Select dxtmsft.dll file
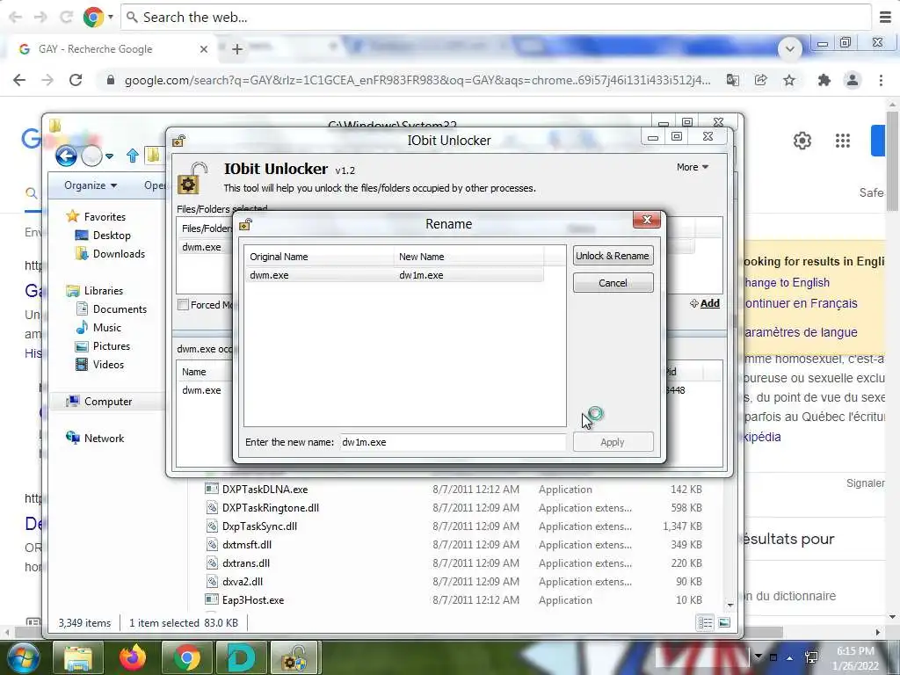The height and width of the screenshot is (675, 900). pos(247,544)
